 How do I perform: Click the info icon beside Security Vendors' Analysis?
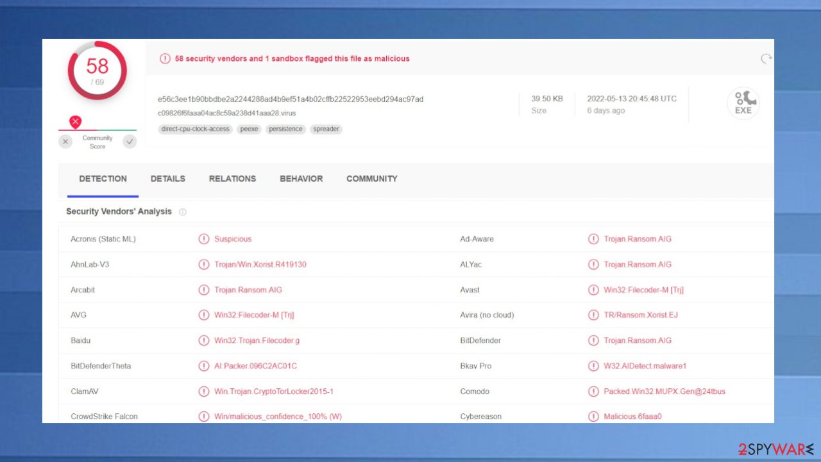[x=183, y=212]
